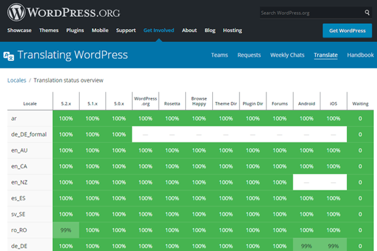377x251 pixels.
Task: Click the Get WordPress button
Action: [347, 31]
